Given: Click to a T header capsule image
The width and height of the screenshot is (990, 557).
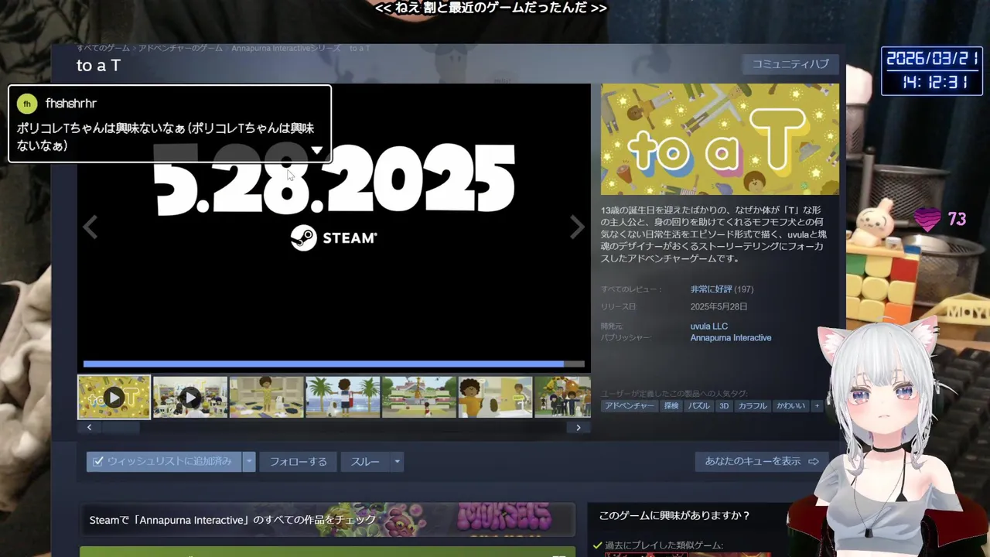Looking at the screenshot, I should tap(720, 139).
